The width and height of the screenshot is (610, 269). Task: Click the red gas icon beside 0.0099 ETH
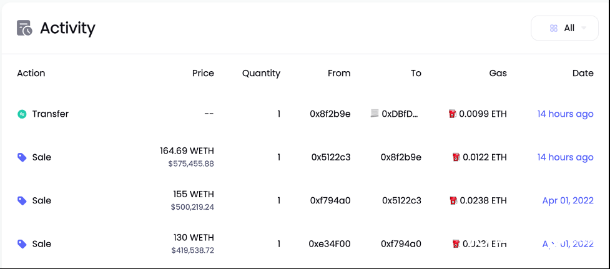click(453, 114)
